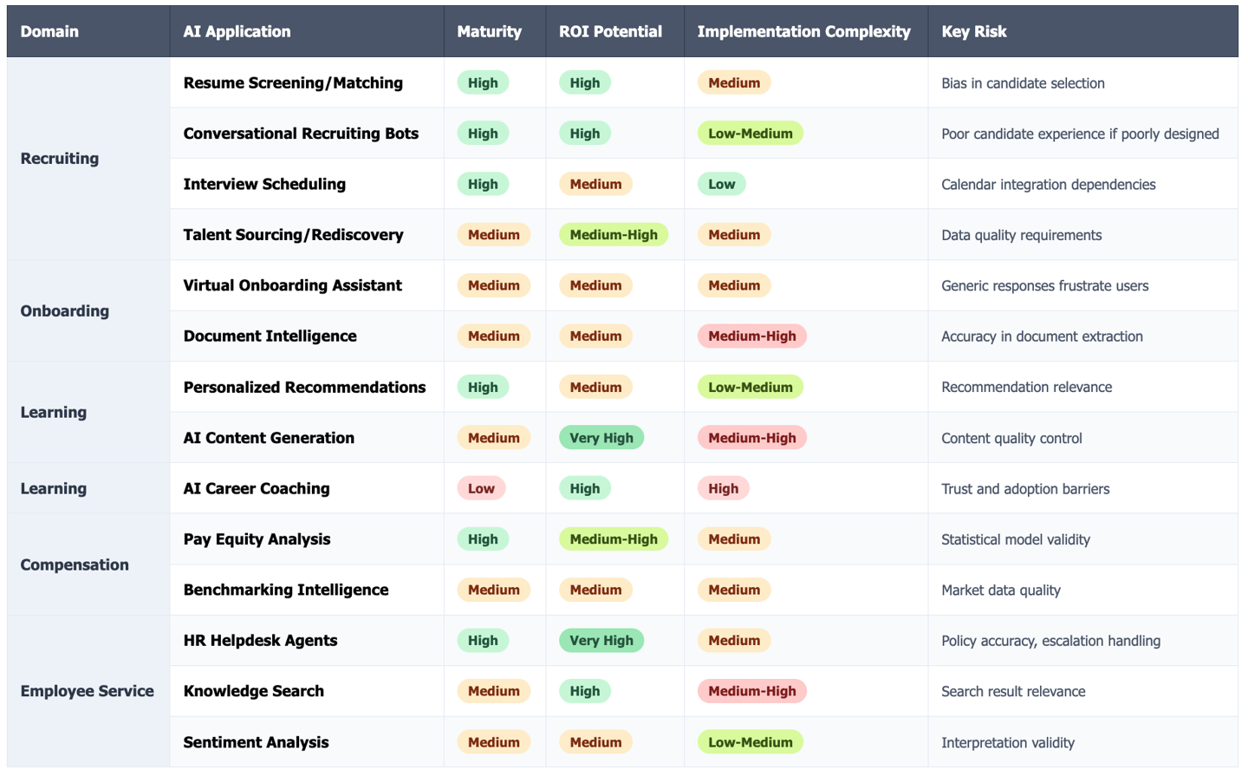This screenshot has width=1248, height=770.
Task: Click the Onboarding domain cell
Action: (x=65, y=311)
